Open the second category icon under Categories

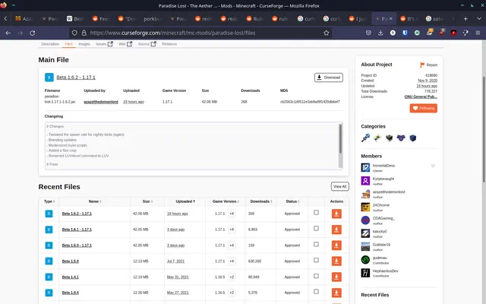[377, 138]
